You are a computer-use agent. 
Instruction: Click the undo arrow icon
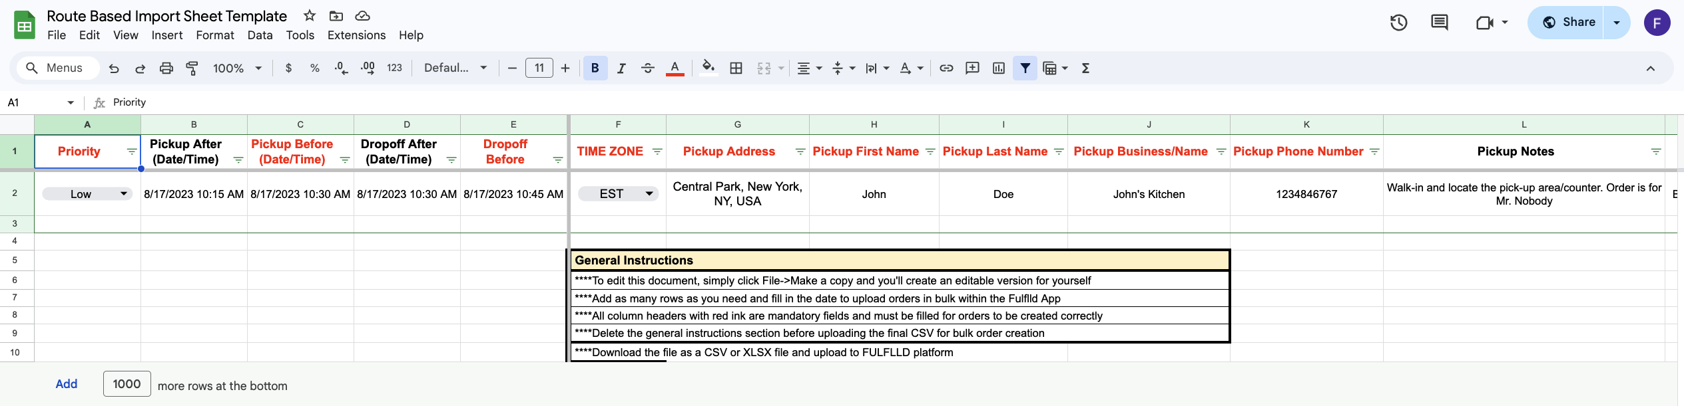pos(114,68)
